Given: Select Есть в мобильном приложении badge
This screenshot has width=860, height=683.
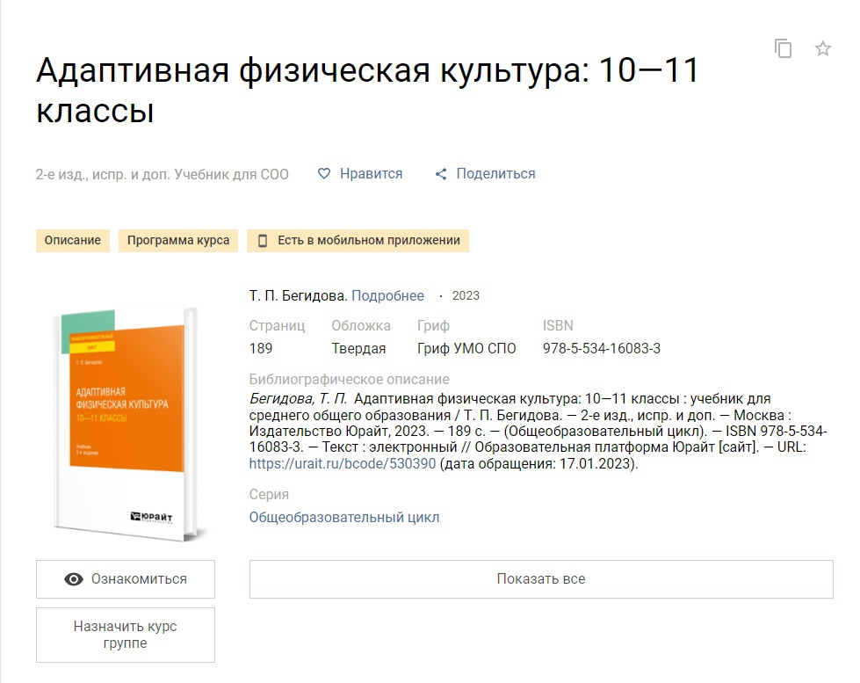Looking at the screenshot, I should coord(358,241).
